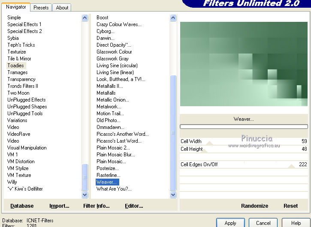Select the highlighted Weaver... filter
This screenshot has width=311, height=227.
(x=107, y=182)
